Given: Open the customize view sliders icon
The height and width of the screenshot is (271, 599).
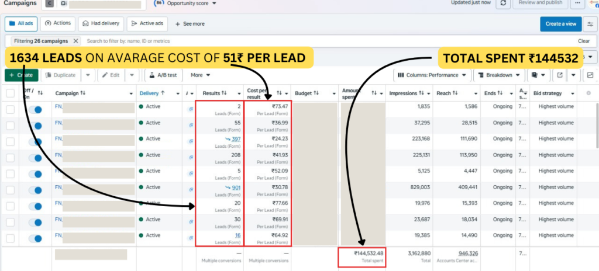Looking at the screenshot, I should pyautogui.click(x=591, y=24).
